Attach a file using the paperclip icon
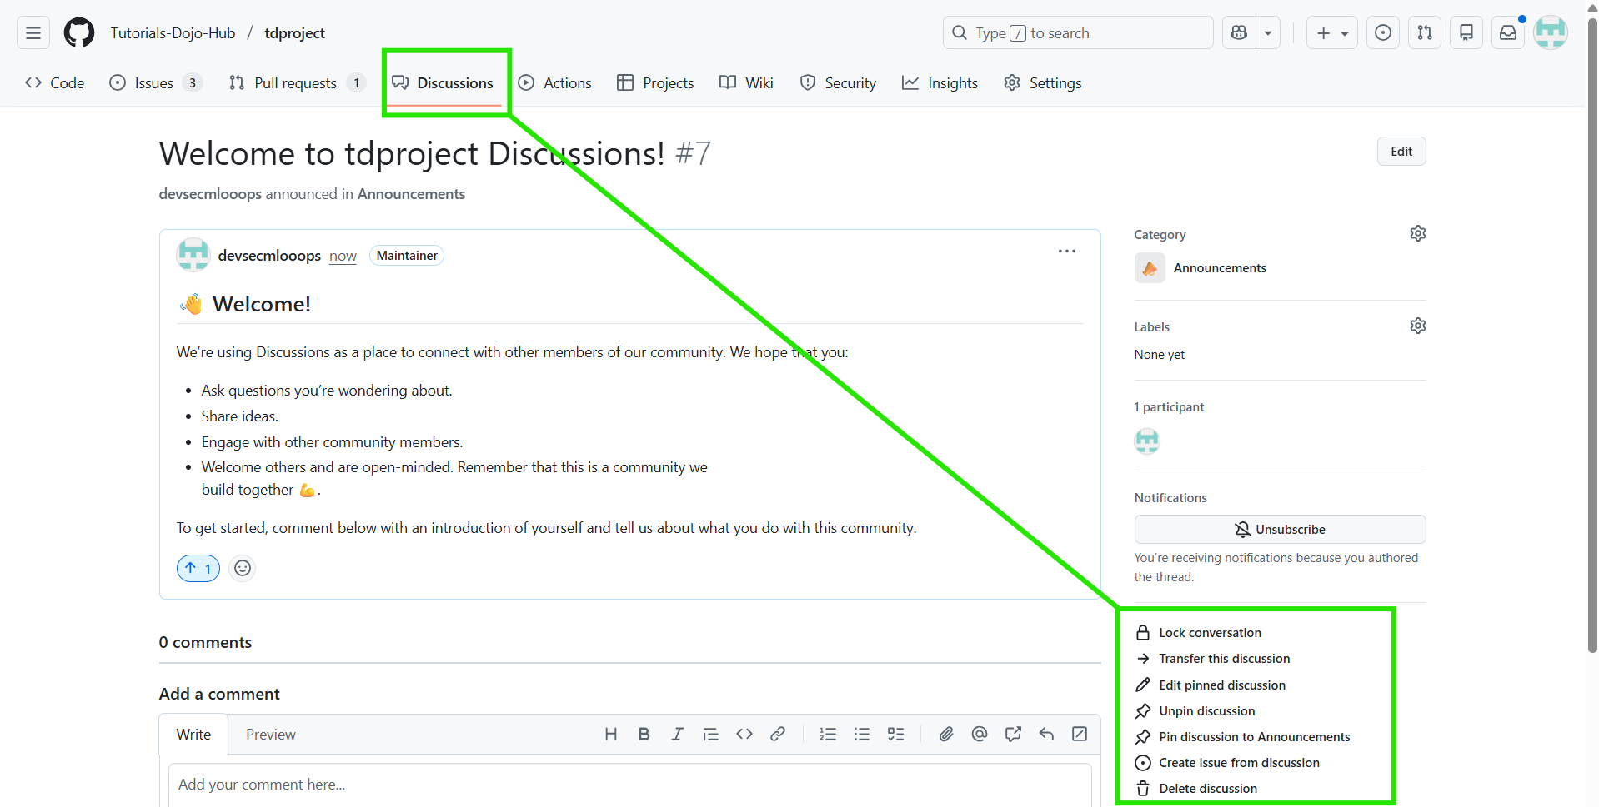 (946, 734)
